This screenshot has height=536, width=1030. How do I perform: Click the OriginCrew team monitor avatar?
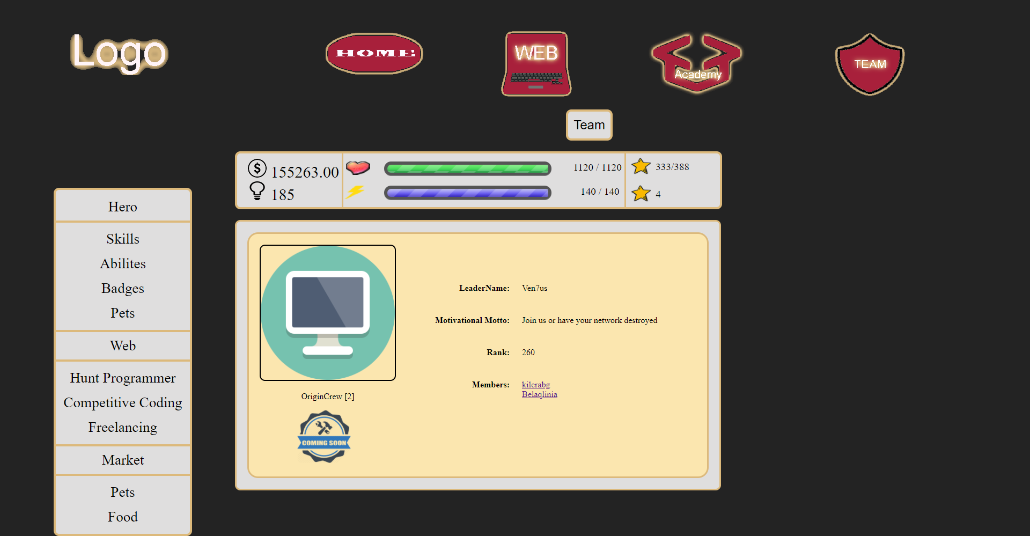[x=328, y=313]
